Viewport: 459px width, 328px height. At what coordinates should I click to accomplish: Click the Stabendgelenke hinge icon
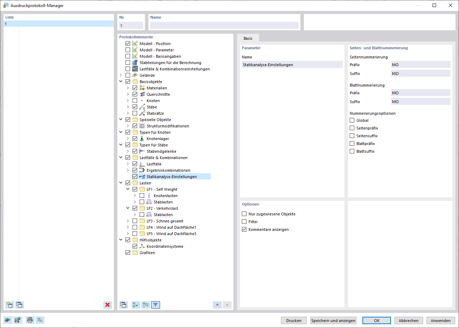point(142,151)
